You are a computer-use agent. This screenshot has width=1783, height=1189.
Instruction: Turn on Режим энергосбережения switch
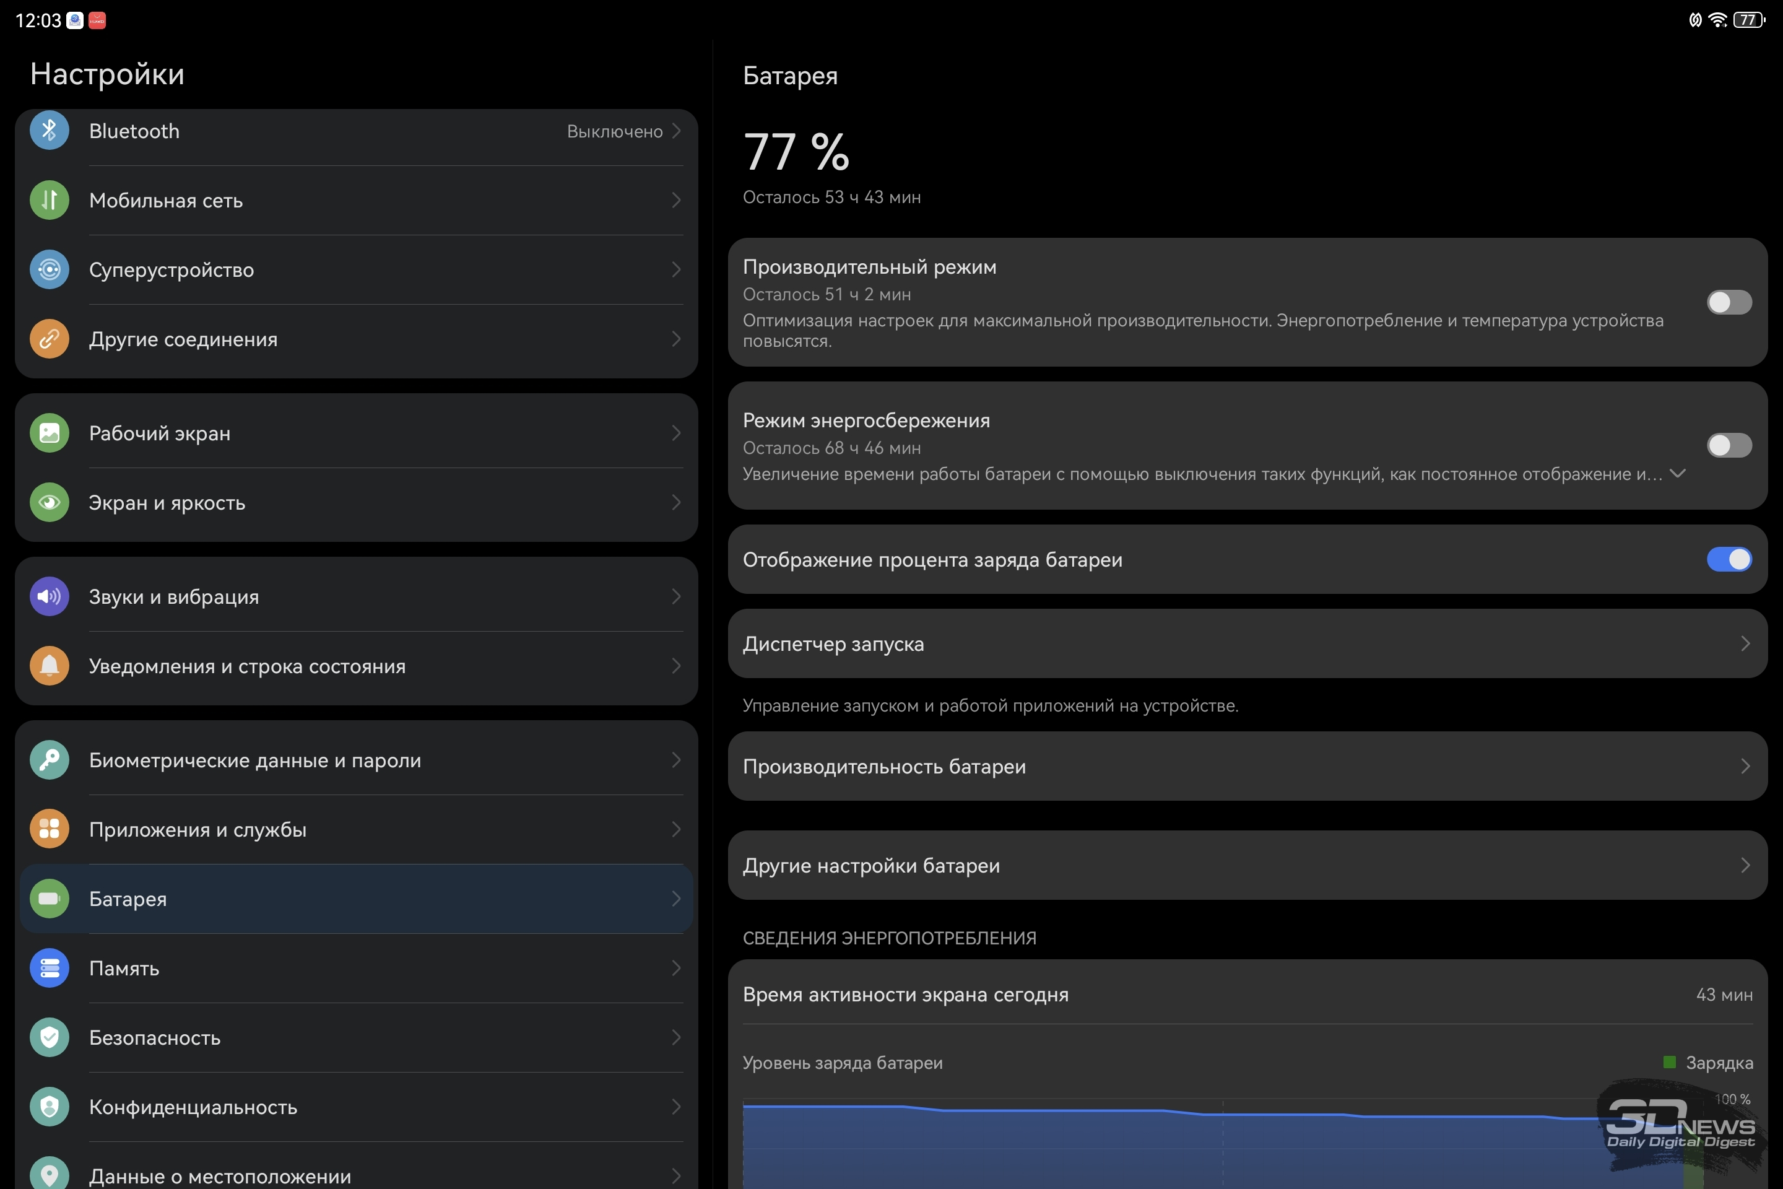pyautogui.click(x=1729, y=446)
